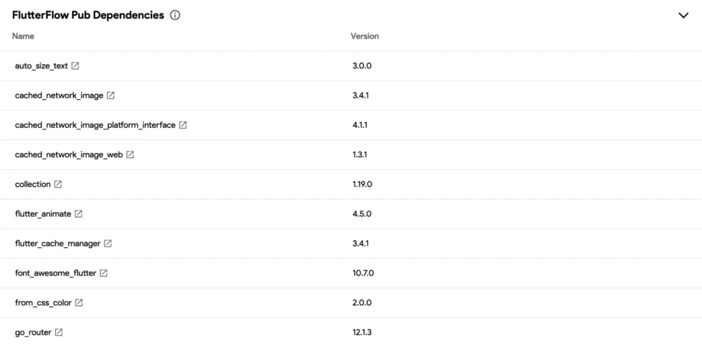Click the FlutterFlow Pub Dependencies heading
This screenshot has width=702, height=345.
[x=88, y=15]
